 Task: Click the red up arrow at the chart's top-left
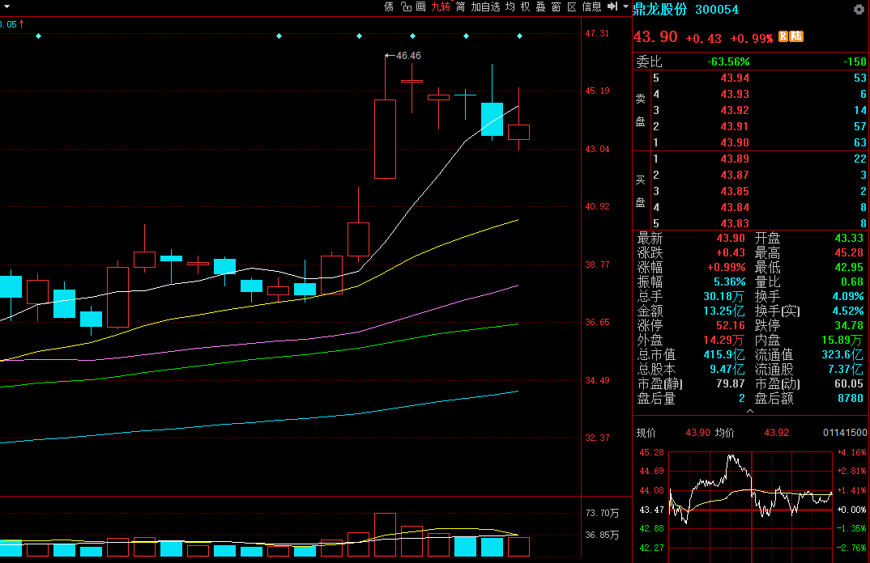pos(22,24)
